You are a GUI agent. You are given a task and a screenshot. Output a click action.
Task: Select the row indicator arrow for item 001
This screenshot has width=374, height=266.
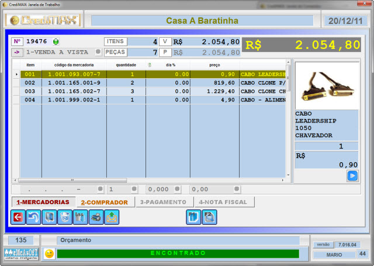coord(16,75)
